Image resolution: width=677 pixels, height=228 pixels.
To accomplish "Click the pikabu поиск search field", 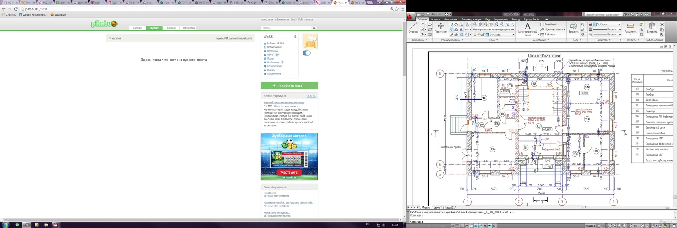I will (286, 28).
